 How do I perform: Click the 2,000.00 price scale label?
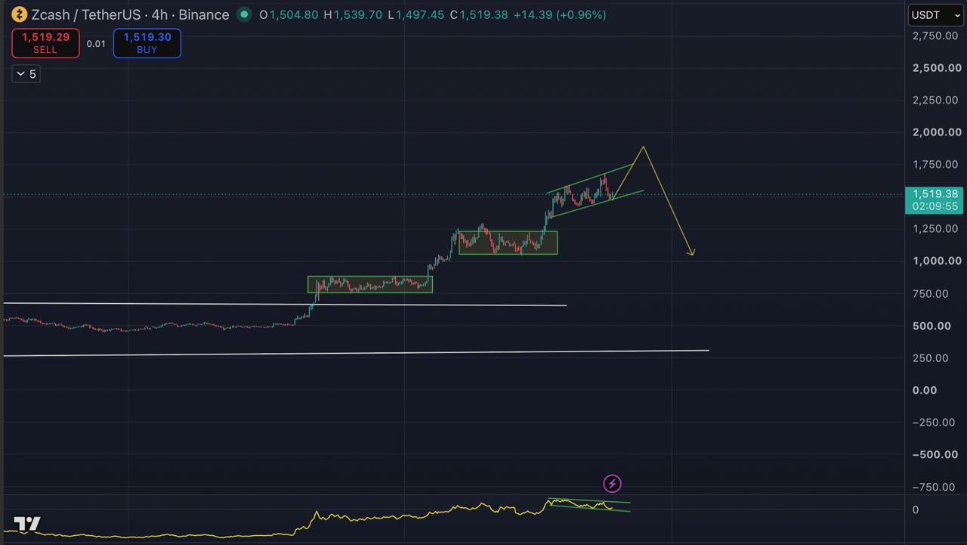tap(938, 132)
